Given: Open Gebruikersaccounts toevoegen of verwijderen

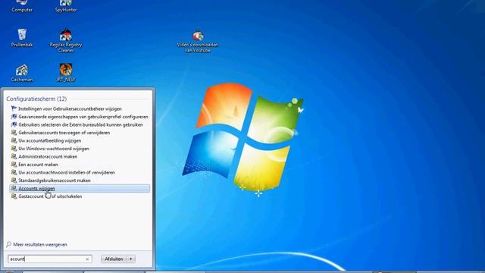Looking at the screenshot, I should click(64, 133).
